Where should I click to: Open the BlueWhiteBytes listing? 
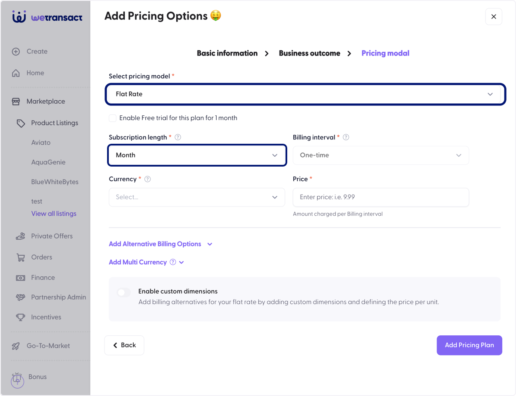tap(55, 182)
